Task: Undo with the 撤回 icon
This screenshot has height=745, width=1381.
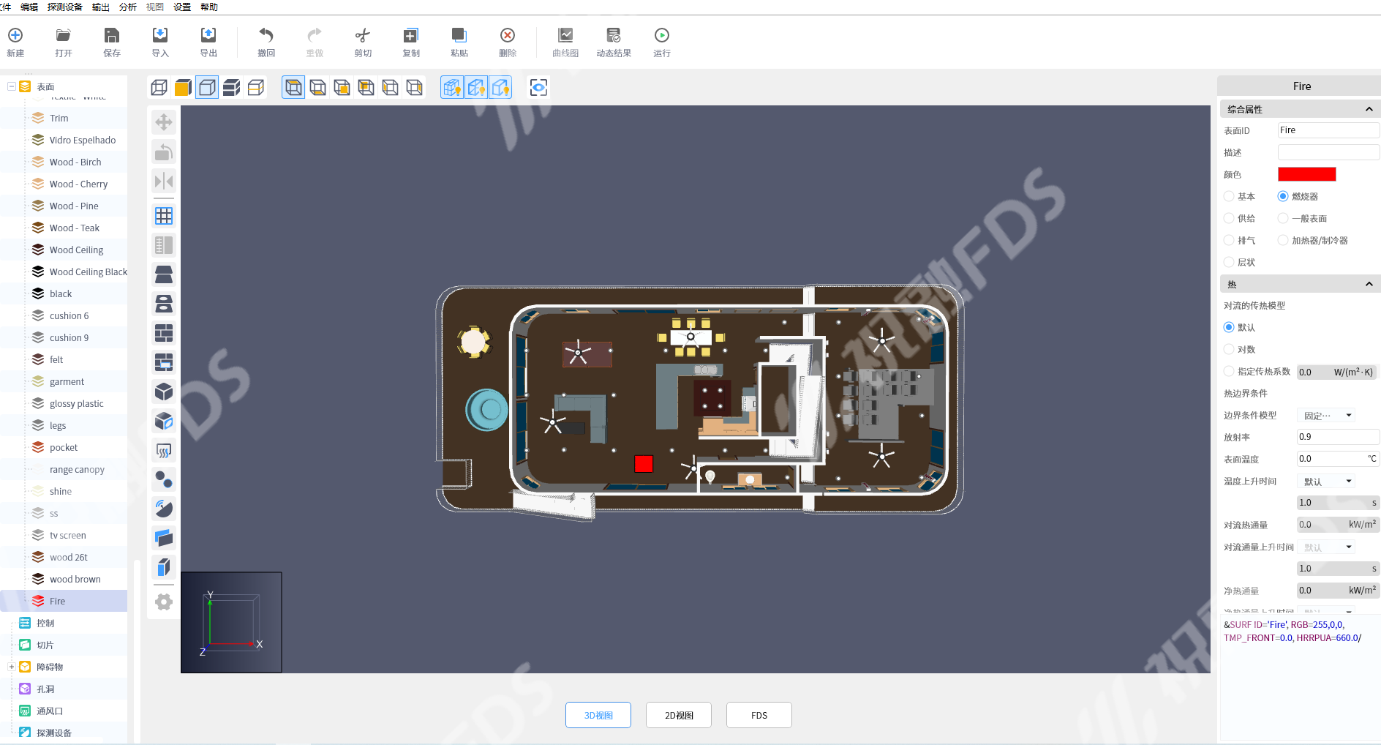Action: [x=266, y=42]
